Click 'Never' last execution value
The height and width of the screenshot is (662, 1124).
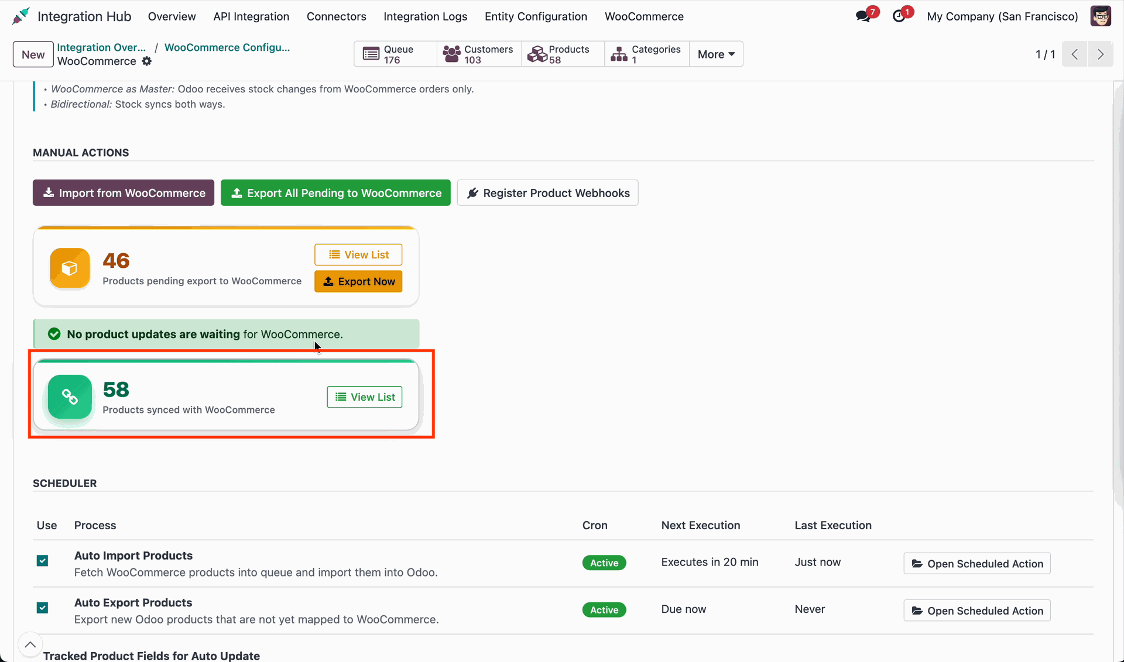[x=810, y=609]
